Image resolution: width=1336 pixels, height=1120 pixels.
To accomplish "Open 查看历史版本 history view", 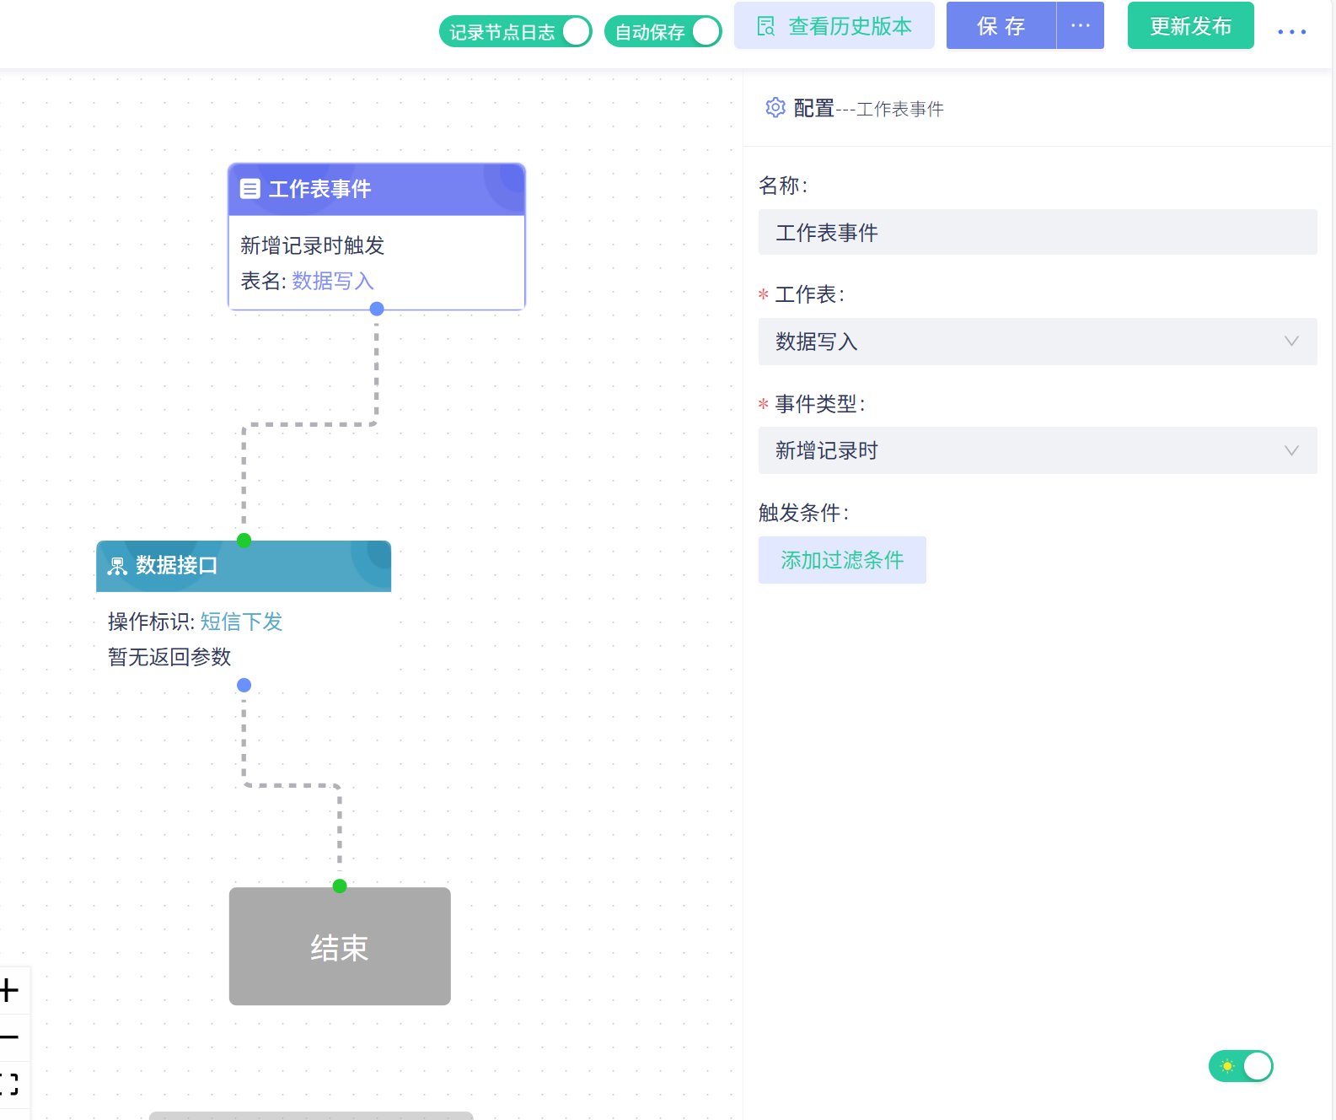I will [834, 26].
